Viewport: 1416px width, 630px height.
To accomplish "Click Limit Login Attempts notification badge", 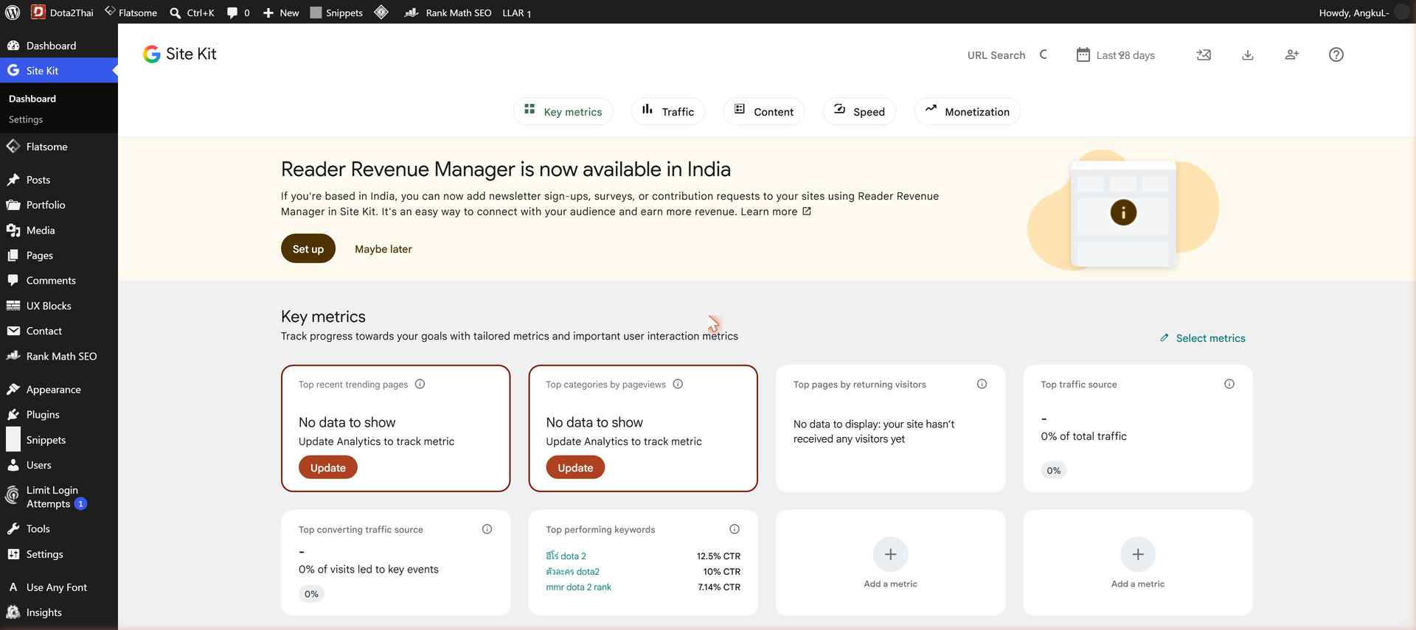I will click(81, 504).
